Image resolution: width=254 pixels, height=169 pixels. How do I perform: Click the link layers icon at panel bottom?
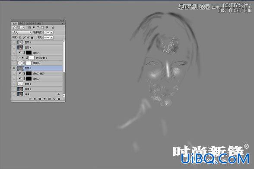click(x=30, y=99)
